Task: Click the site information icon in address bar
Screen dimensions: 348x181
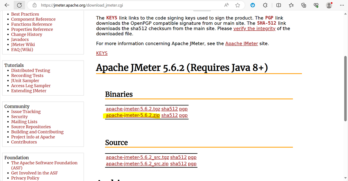Action: click(34, 5)
